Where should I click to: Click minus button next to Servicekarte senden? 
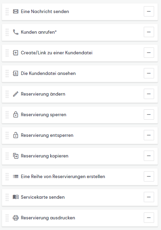(x=149, y=197)
